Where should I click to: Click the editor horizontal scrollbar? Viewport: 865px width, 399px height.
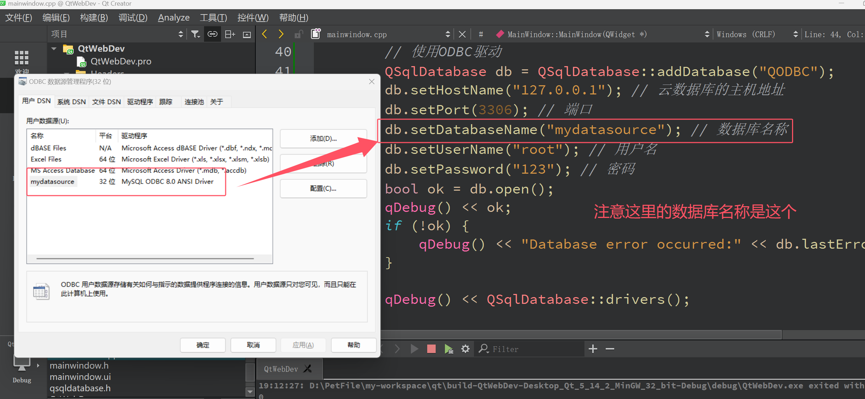pos(581,334)
